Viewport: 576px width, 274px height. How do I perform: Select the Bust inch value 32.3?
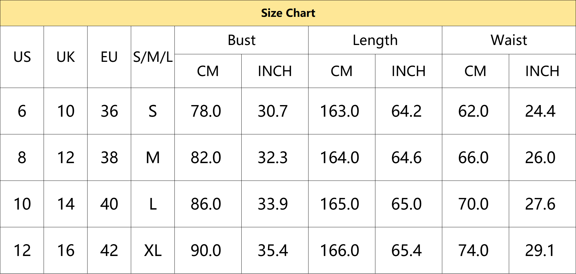click(275, 158)
